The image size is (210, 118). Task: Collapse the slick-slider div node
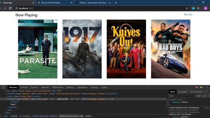pyautogui.click(x=5, y=91)
